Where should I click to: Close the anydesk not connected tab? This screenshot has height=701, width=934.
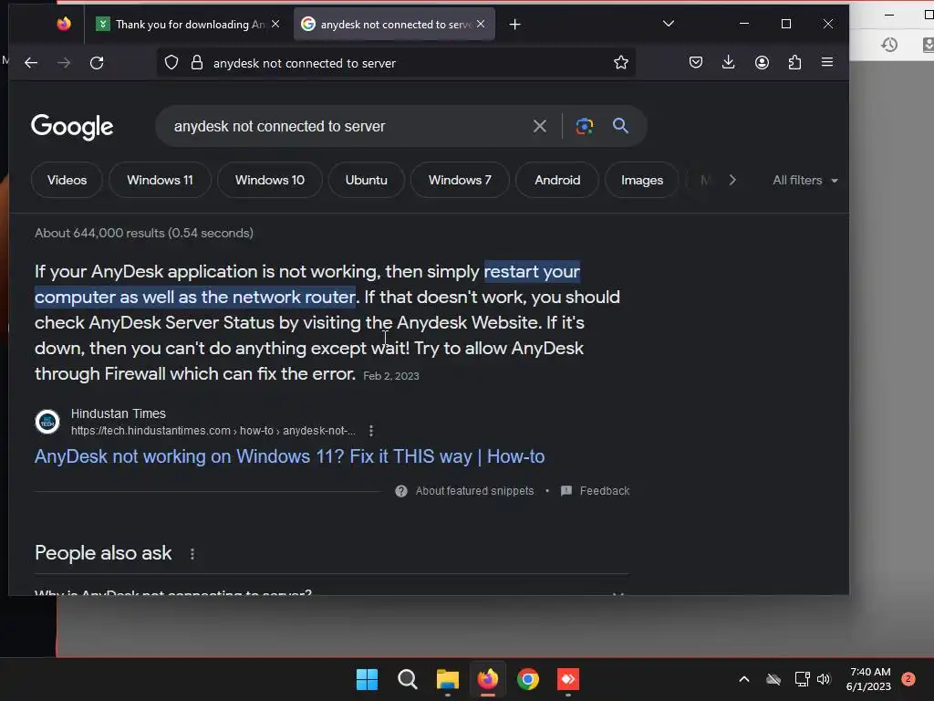pyautogui.click(x=481, y=24)
